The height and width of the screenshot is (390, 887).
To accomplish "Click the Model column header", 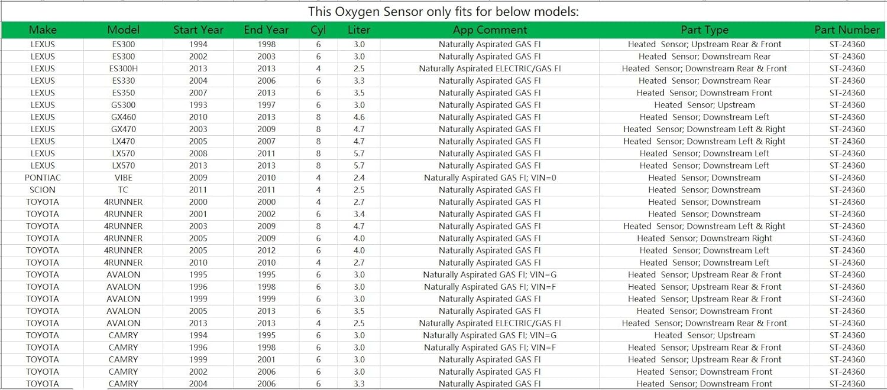I will (x=123, y=30).
